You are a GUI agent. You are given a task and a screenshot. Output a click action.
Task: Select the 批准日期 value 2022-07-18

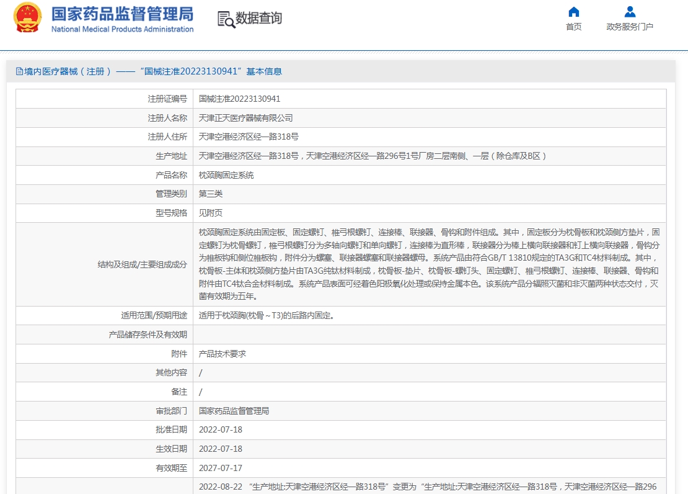coord(221,430)
